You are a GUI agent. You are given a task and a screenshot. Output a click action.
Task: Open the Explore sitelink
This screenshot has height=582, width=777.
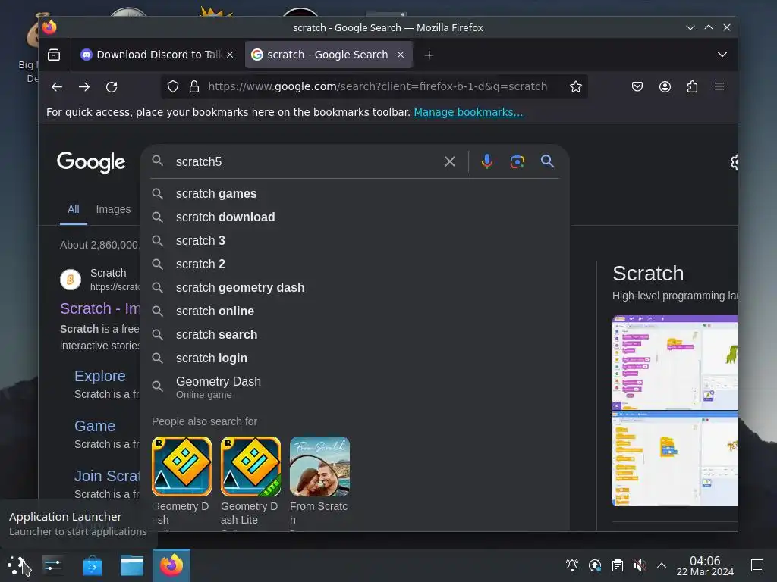(100, 376)
